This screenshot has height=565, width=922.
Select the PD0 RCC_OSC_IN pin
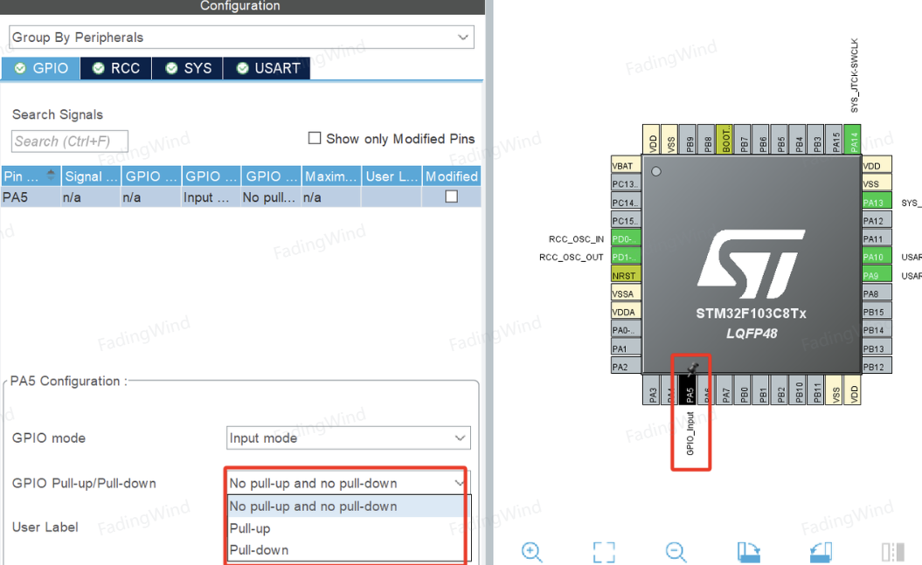pos(626,239)
